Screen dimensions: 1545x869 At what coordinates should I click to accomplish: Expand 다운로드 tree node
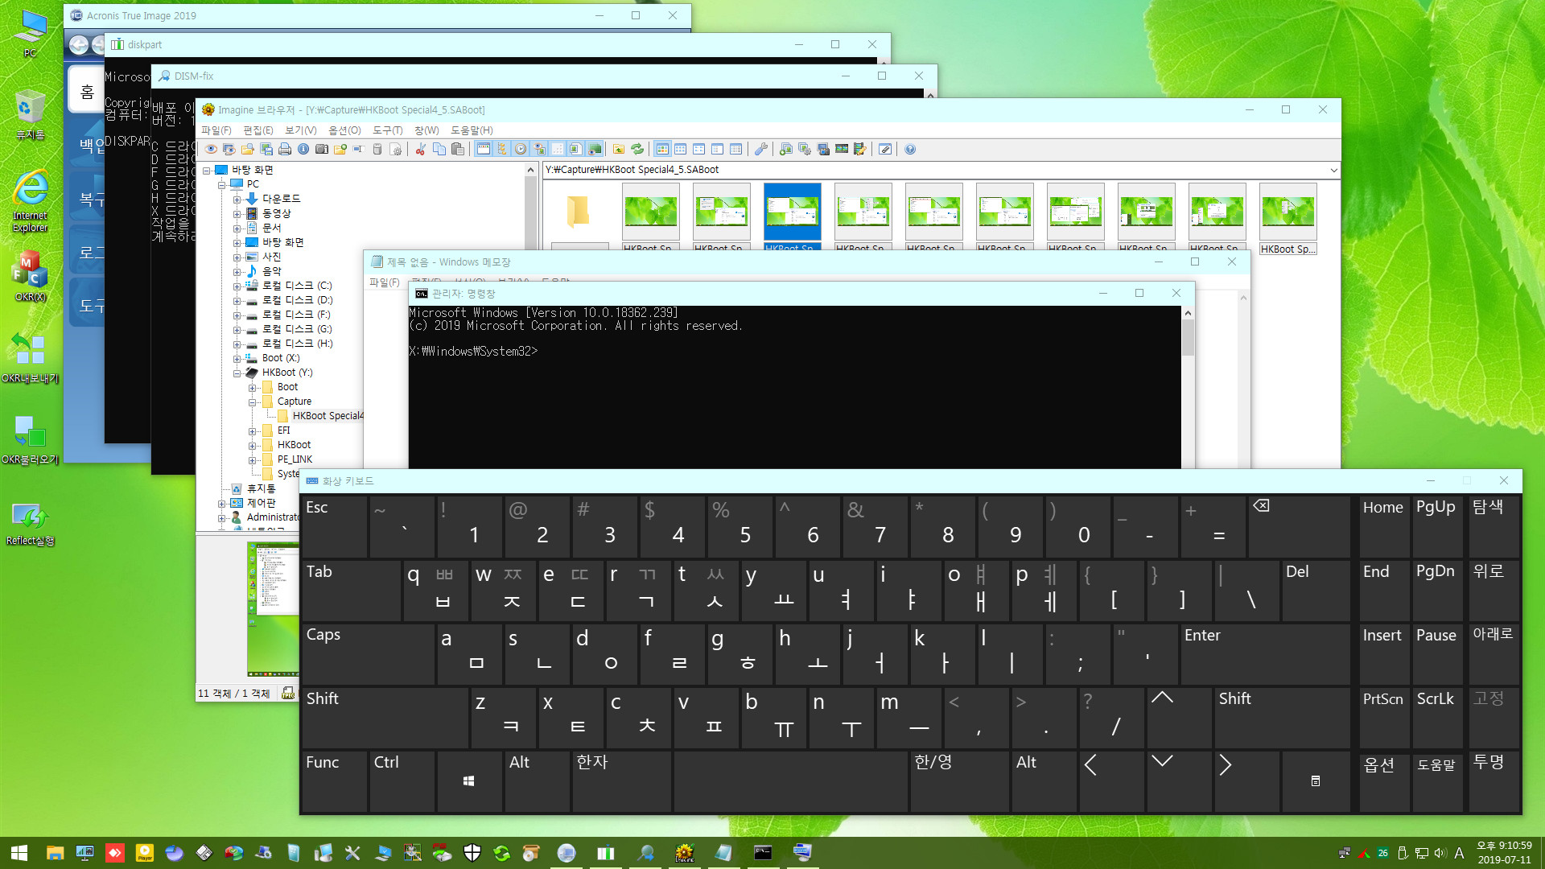coord(237,200)
